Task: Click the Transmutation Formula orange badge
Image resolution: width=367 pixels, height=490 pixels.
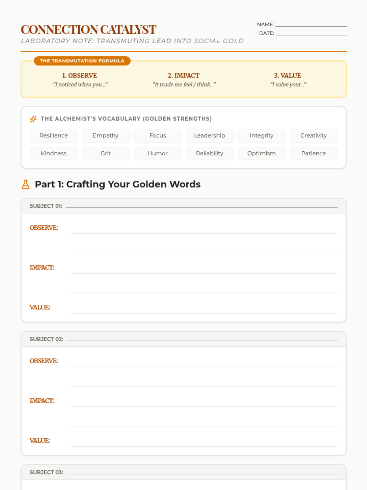Action: 82,61
